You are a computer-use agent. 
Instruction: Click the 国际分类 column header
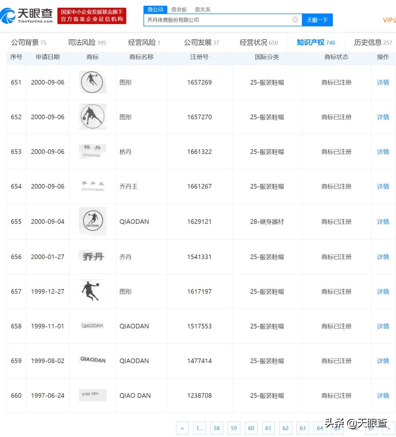tap(267, 57)
